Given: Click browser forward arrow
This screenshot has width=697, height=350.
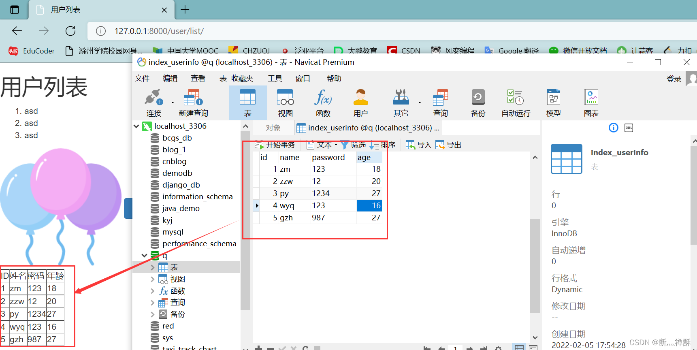Looking at the screenshot, I should 44,31.
